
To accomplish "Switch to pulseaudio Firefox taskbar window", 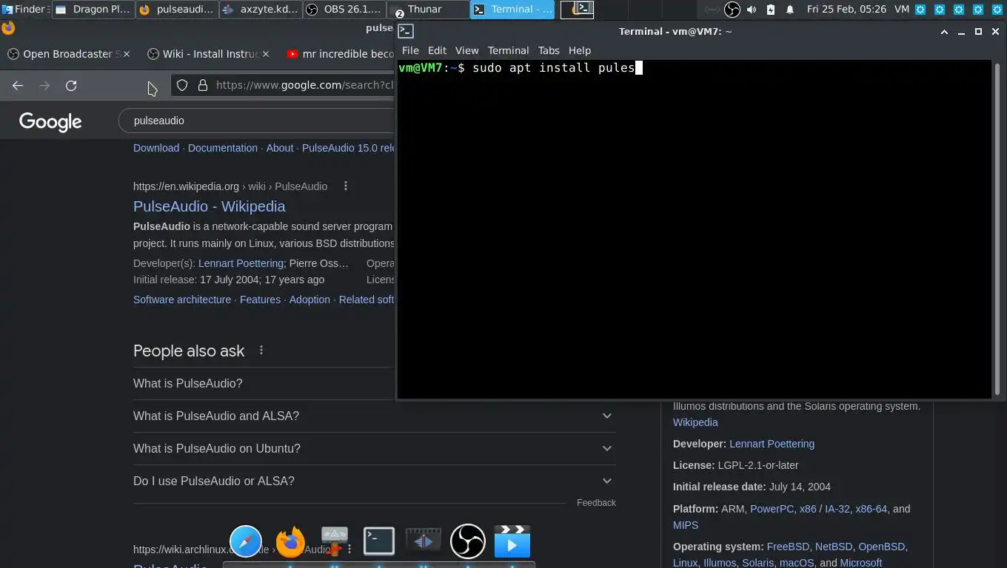I will pos(177,10).
